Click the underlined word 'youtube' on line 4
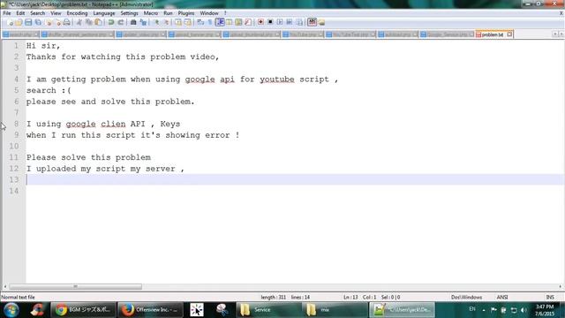 tap(276, 79)
